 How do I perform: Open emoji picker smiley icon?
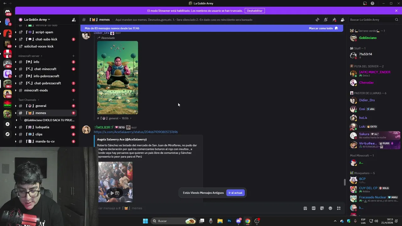coord(330,208)
